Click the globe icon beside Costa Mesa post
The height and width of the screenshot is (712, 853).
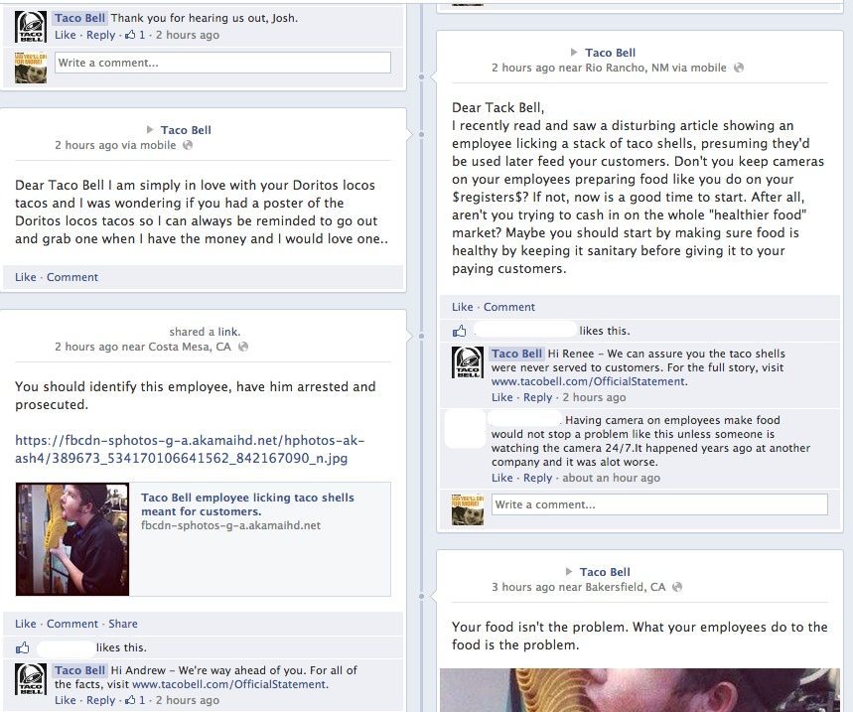243,347
